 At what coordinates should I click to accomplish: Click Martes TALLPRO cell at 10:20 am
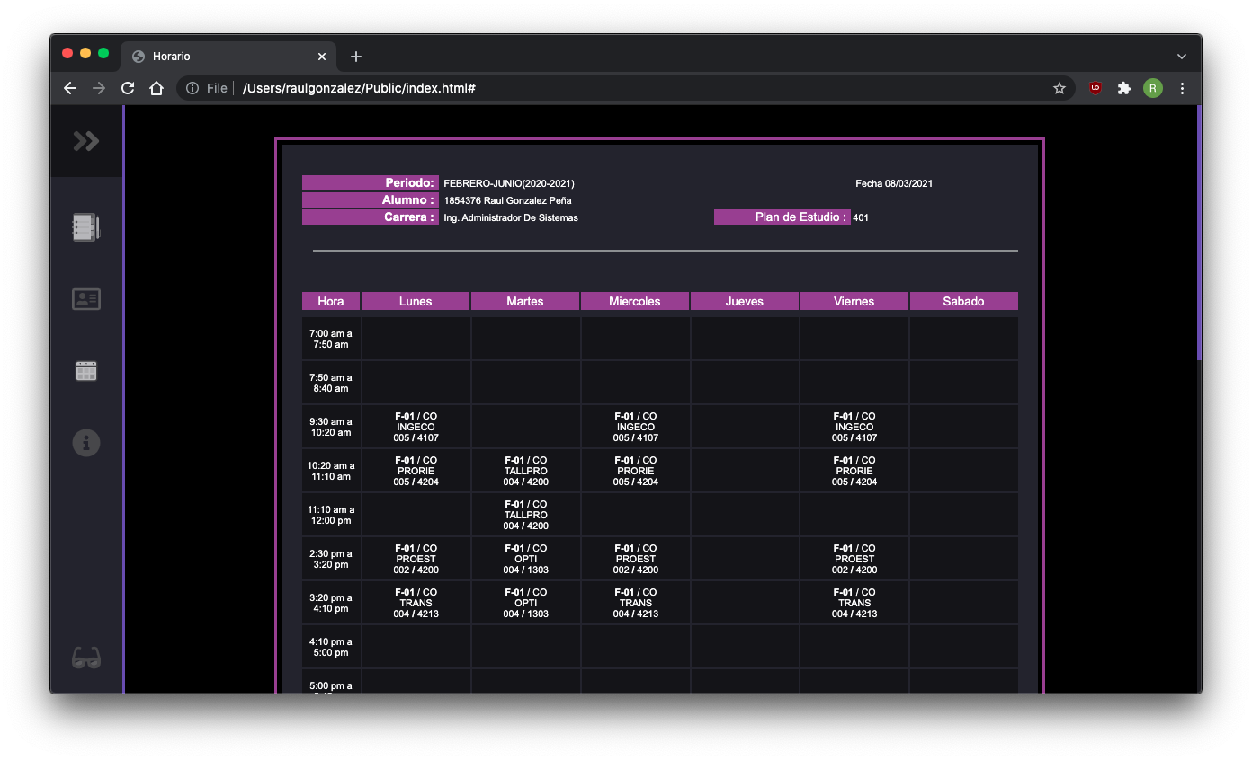point(525,471)
